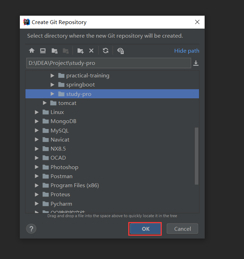Select the Linux folder row
The image size is (244, 259).
click(x=112, y=112)
